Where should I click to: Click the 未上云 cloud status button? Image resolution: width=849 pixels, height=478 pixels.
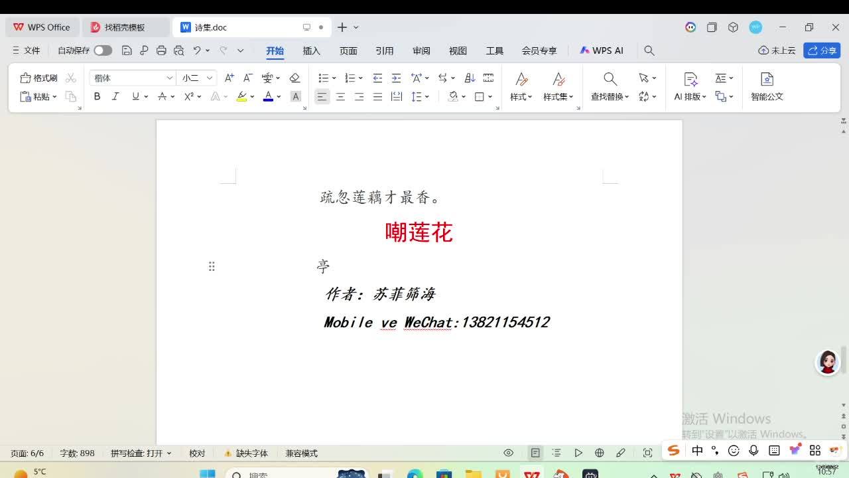pos(777,50)
